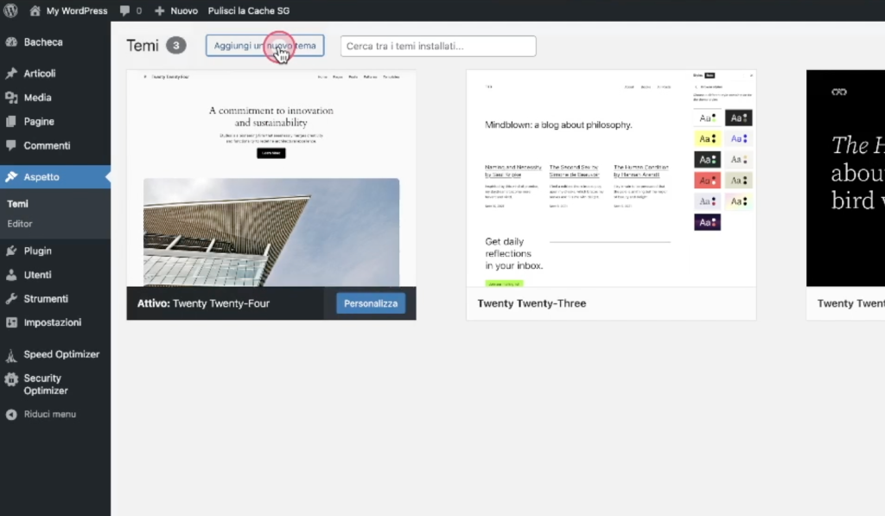Image resolution: width=885 pixels, height=516 pixels.
Task: Click the Utenti users icon
Action: (x=10, y=275)
